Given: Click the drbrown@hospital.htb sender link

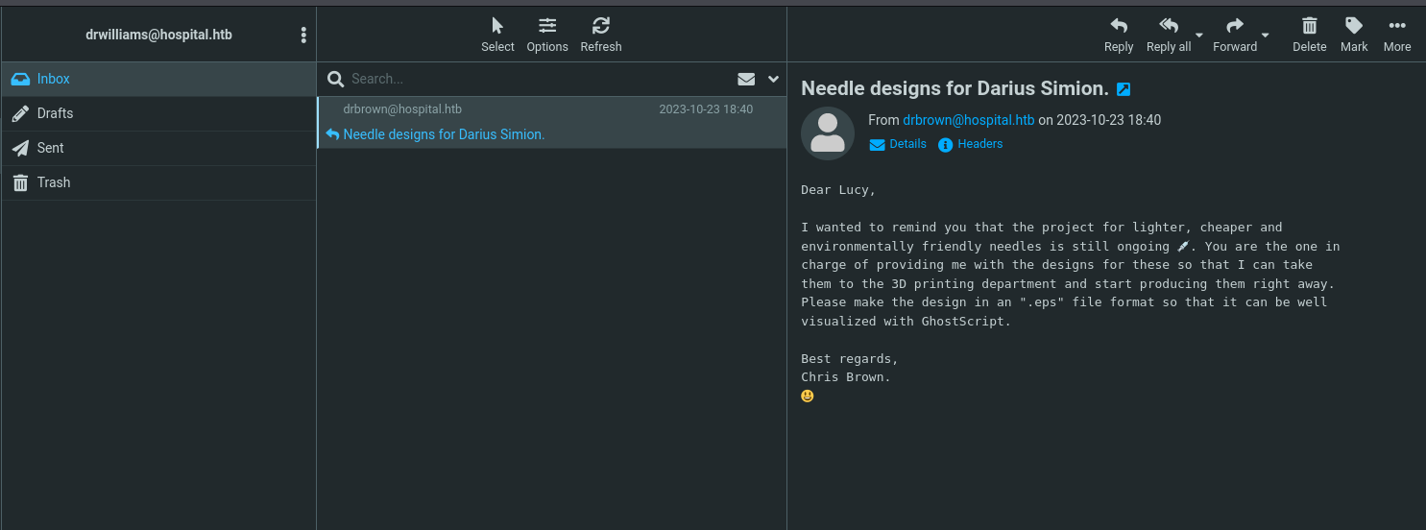Looking at the screenshot, I should [x=968, y=120].
